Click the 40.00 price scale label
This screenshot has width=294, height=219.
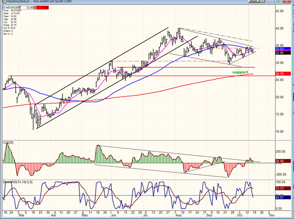280,28
